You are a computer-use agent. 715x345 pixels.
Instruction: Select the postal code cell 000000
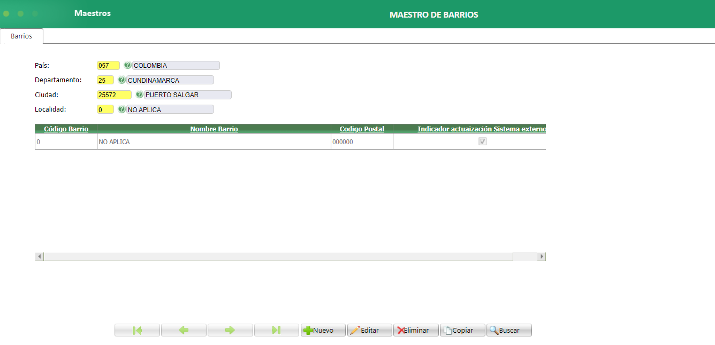point(362,142)
